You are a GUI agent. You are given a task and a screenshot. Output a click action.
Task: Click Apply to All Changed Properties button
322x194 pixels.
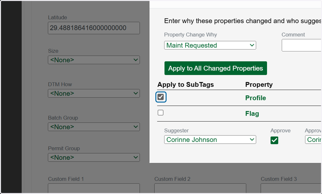tap(216, 68)
